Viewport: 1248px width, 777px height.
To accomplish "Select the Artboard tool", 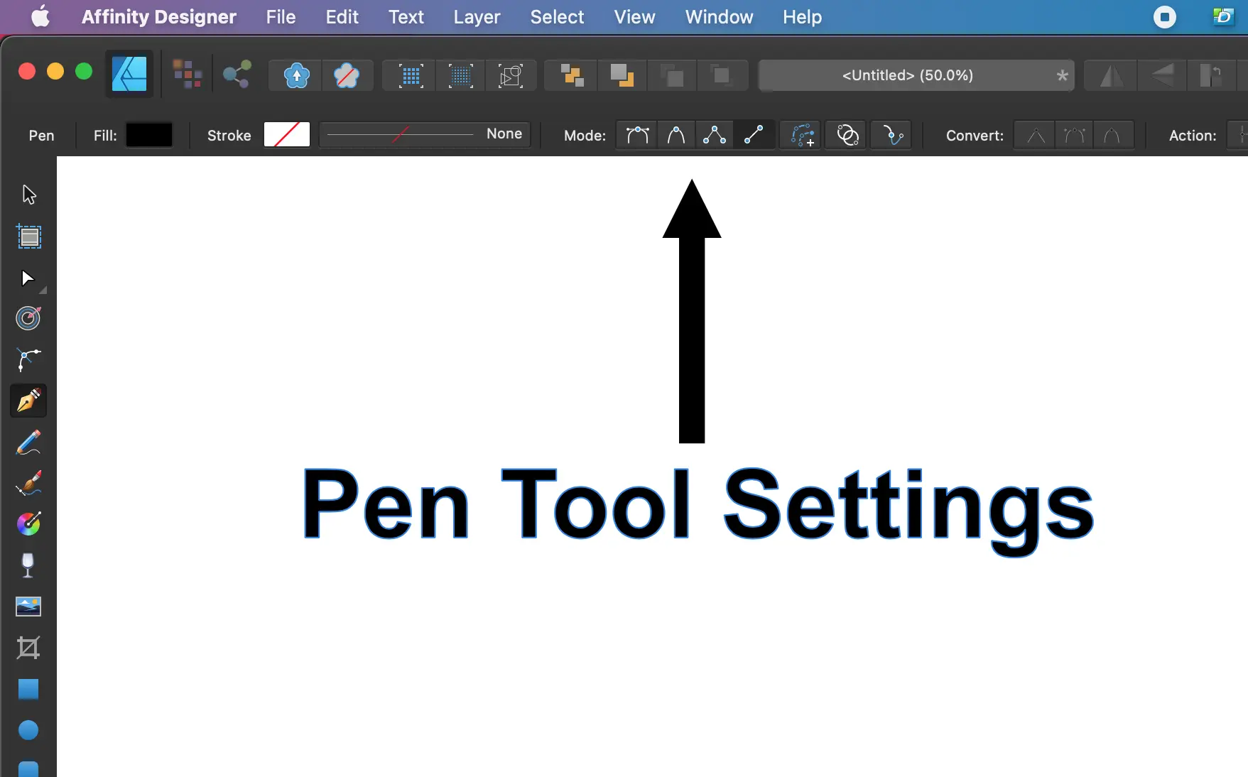I will 29,237.
